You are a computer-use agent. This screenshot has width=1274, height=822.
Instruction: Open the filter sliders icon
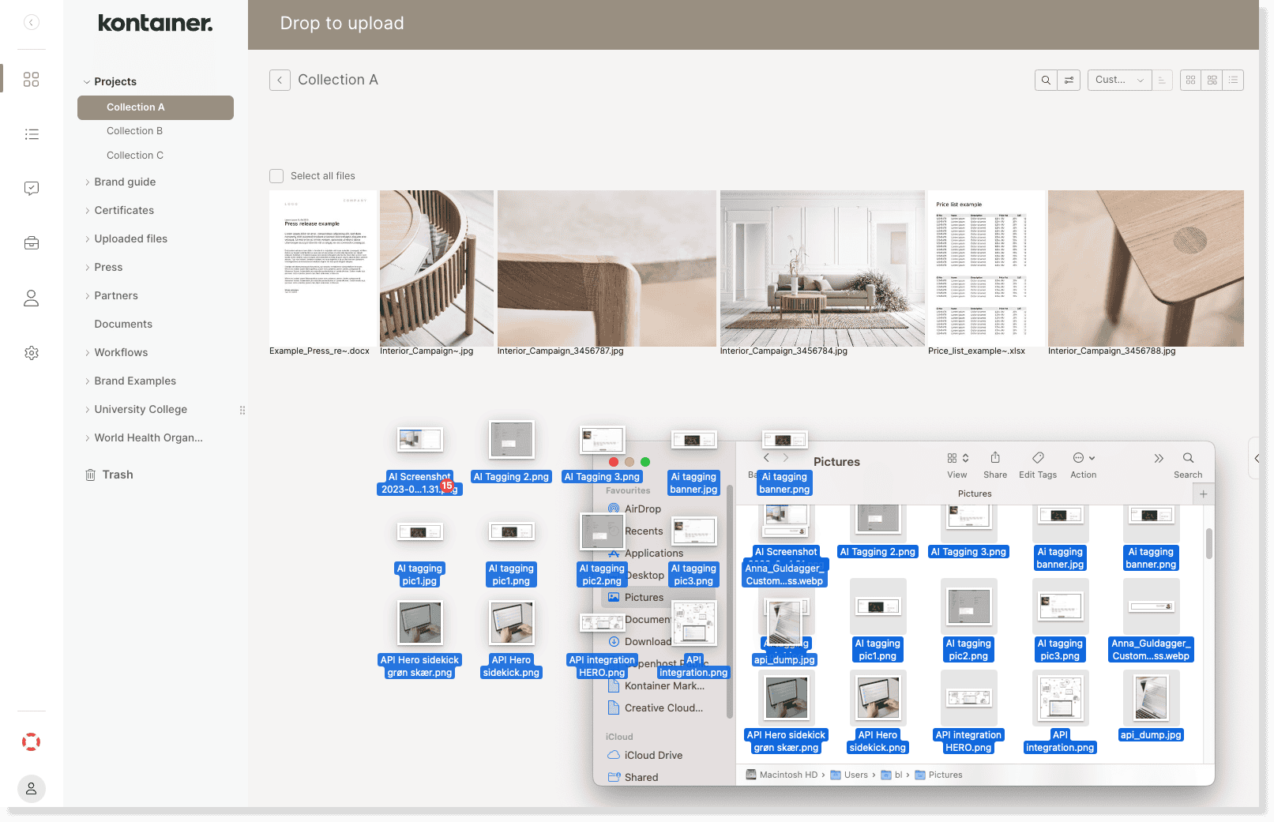tap(1069, 80)
